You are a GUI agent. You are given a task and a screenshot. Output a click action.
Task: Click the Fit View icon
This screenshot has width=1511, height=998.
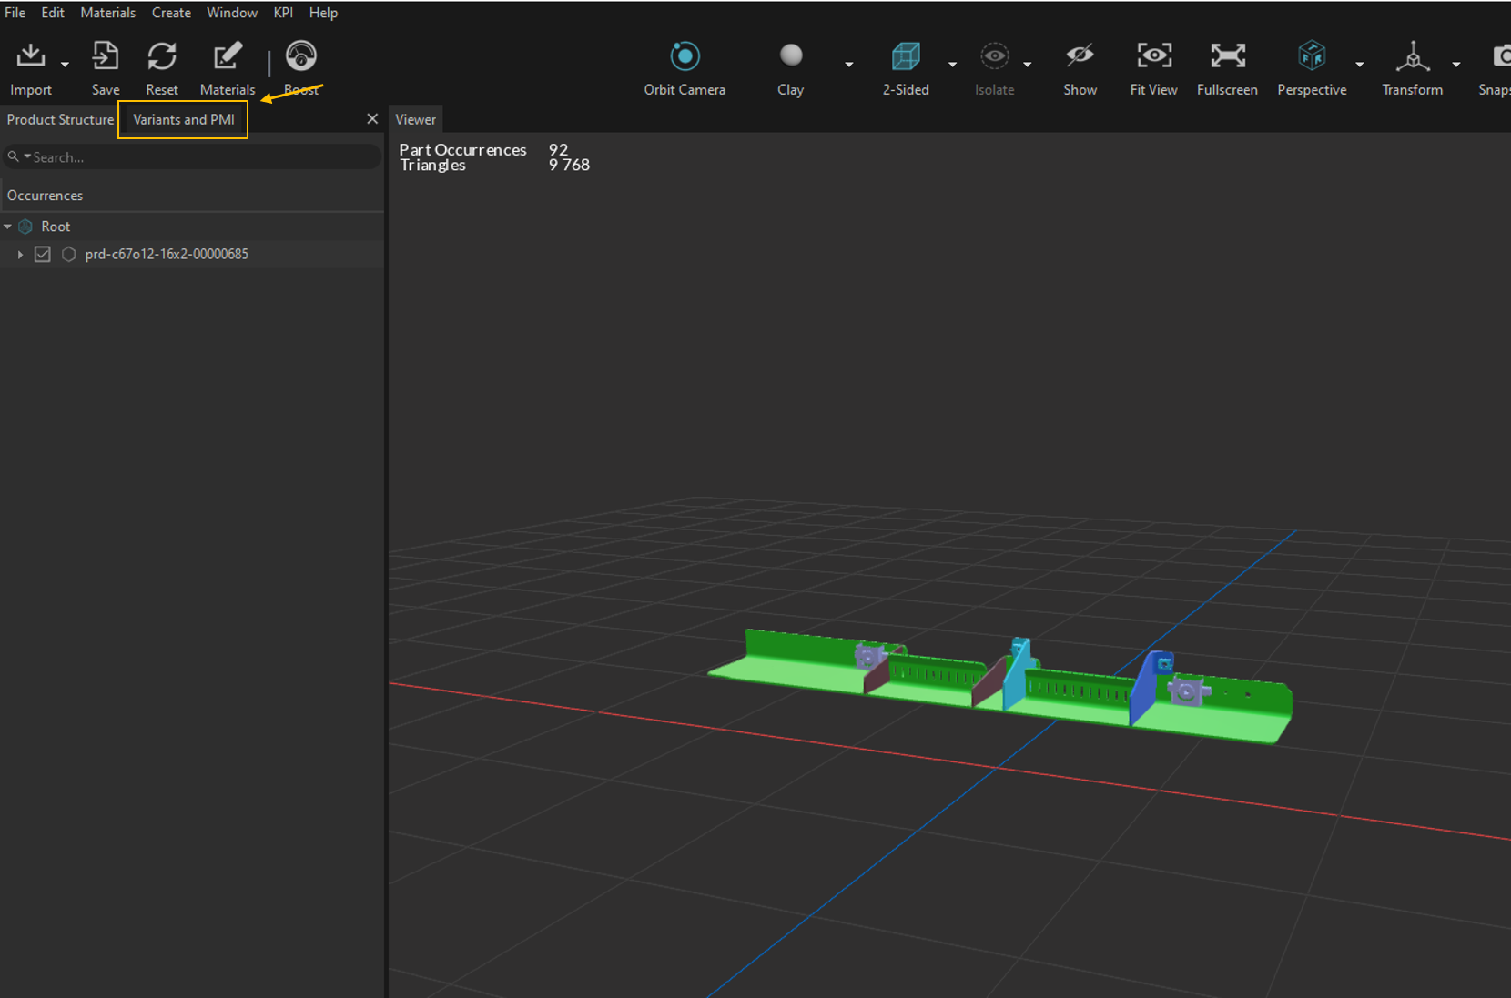click(1153, 56)
